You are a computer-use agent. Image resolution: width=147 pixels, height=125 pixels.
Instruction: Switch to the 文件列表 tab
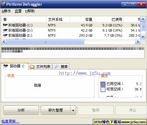click(40, 66)
